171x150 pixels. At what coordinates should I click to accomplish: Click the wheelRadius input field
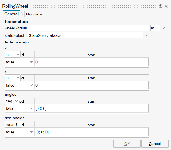[x=88, y=28]
